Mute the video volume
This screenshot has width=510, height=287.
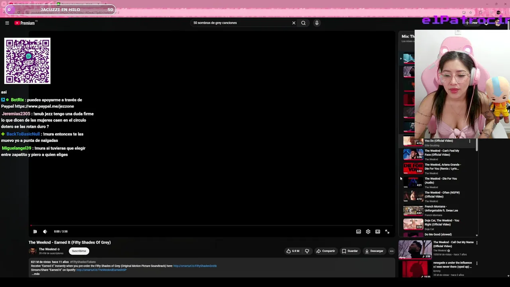coord(45,232)
